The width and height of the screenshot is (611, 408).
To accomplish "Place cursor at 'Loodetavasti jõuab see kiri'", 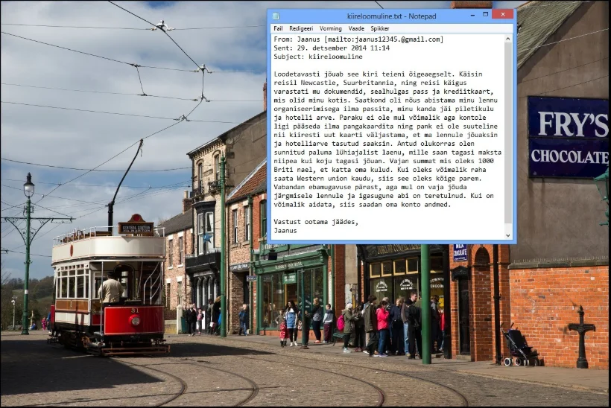I will pyautogui.click(x=324, y=74).
